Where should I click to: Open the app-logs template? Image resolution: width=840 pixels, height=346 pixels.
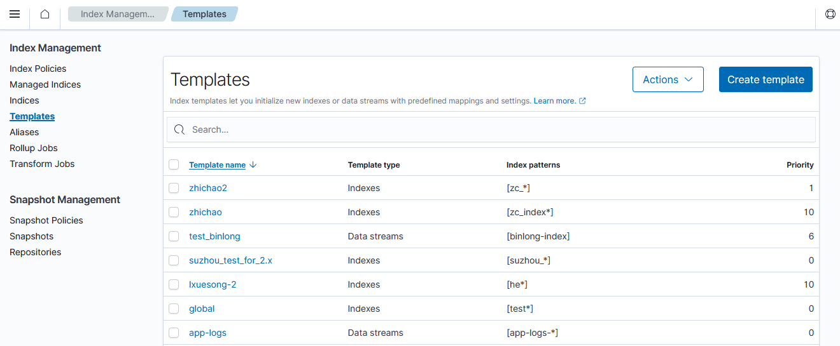[x=207, y=333]
